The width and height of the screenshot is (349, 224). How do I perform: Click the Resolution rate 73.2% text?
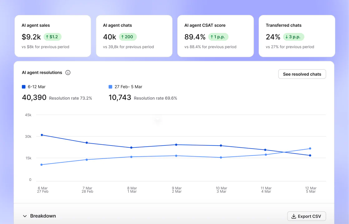tap(70, 98)
